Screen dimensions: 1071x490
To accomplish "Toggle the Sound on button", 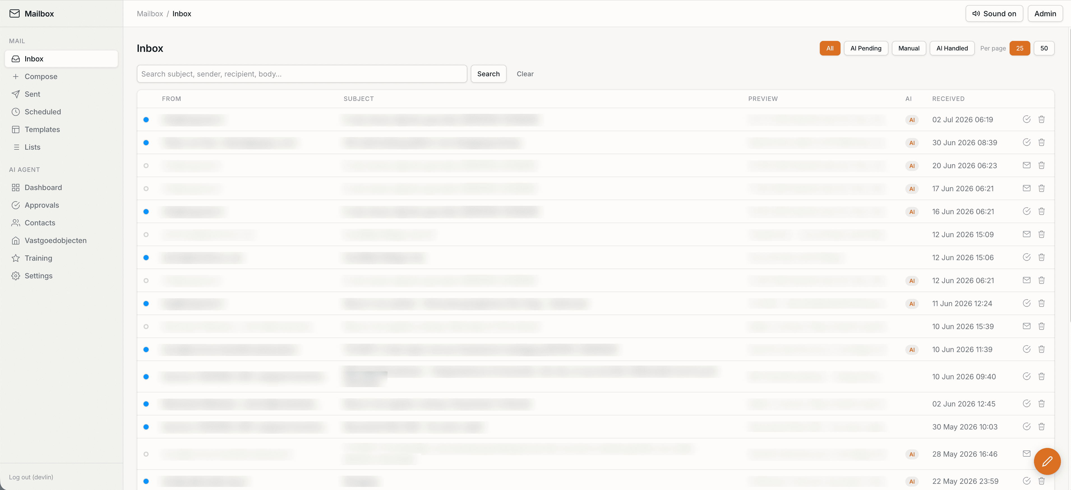I will (994, 13).
